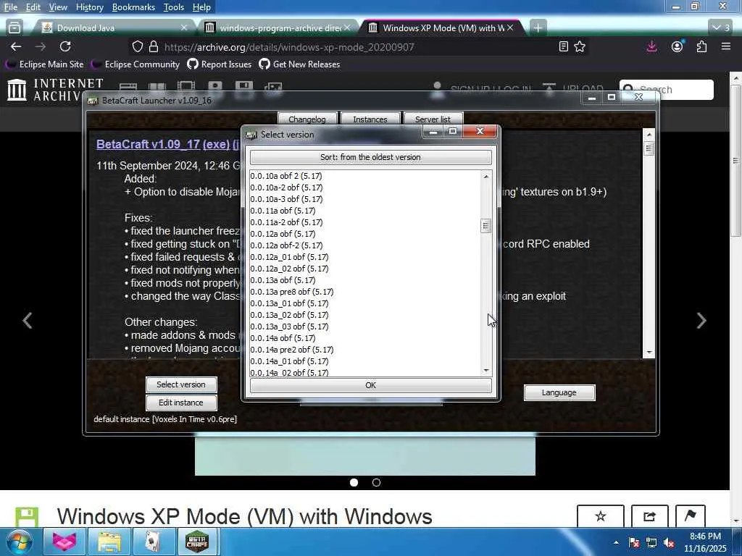Image resolution: width=742 pixels, height=556 pixels.
Task: Open a new browser tab with plus
Action: tap(538, 28)
